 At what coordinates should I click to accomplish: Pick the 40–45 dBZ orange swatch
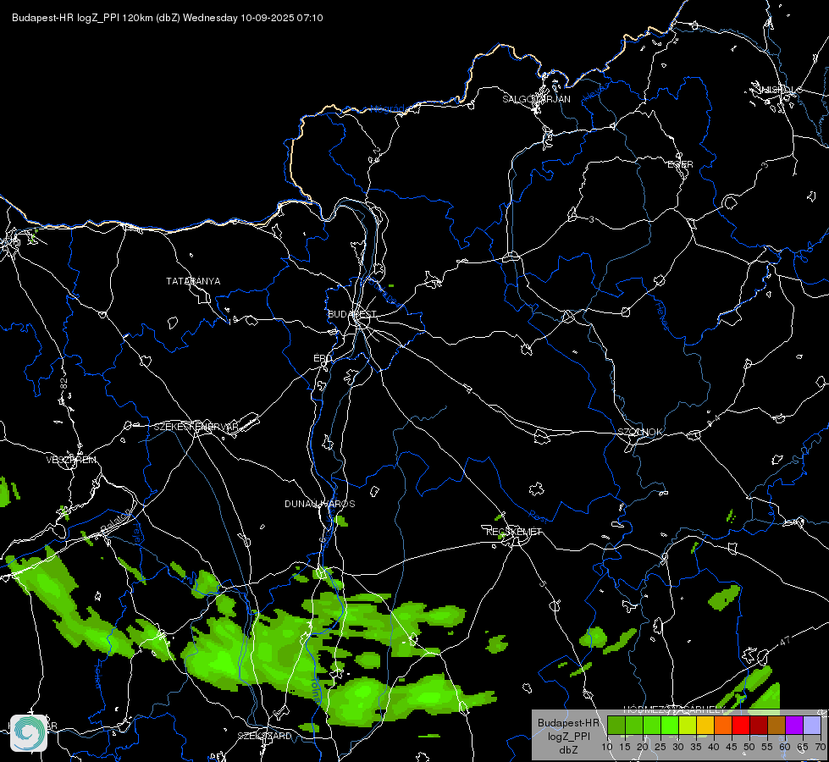click(x=723, y=725)
